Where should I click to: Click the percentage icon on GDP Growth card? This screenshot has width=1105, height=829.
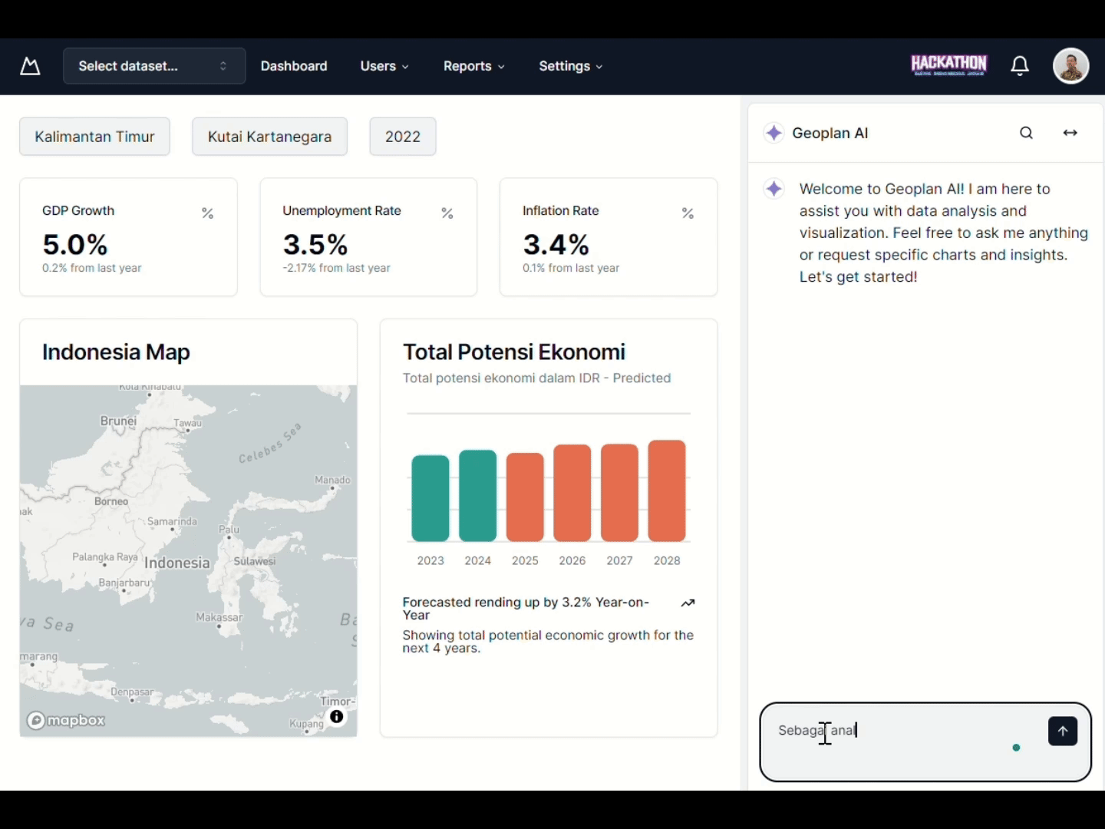pos(207,213)
